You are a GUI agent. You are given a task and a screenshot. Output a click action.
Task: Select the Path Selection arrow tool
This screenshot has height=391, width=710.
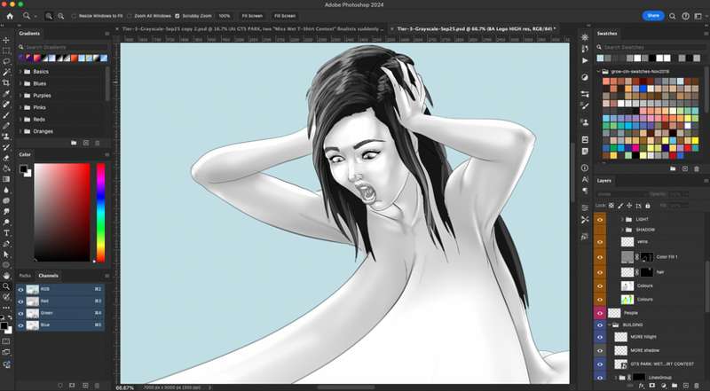pos(6,254)
